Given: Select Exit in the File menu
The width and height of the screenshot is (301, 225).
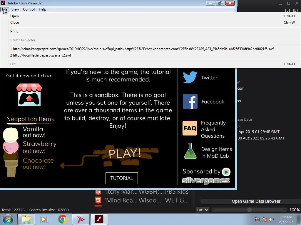Looking at the screenshot, I should pyautogui.click(x=150, y=64).
